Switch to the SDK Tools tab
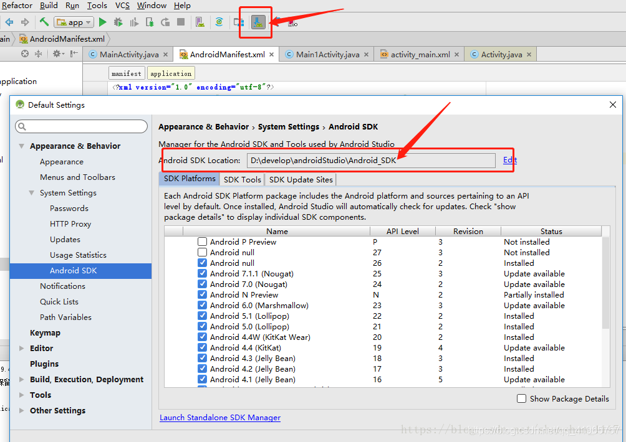The height and width of the screenshot is (442, 626). [243, 179]
